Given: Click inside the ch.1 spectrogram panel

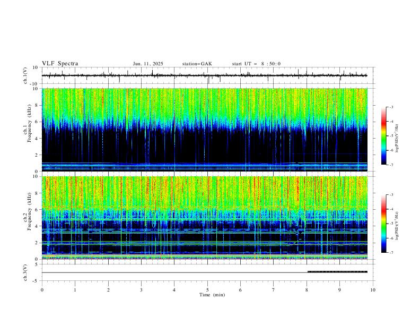Looking at the screenshot, I should tap(204, 130).
